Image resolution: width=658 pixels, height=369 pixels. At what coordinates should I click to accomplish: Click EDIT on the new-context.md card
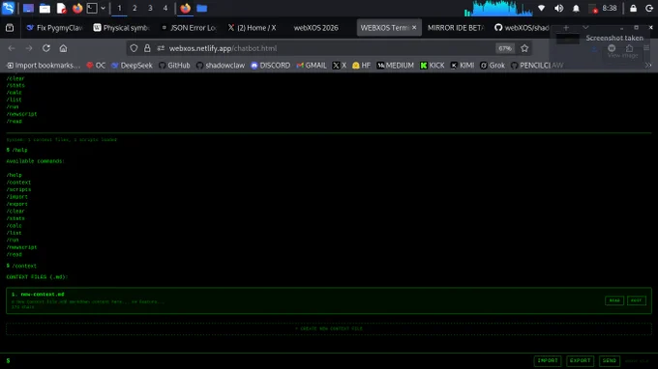tap(636, 300)
